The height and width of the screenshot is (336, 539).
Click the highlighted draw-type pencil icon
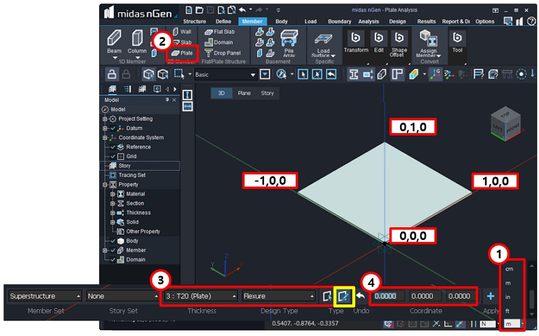(344, 296)
